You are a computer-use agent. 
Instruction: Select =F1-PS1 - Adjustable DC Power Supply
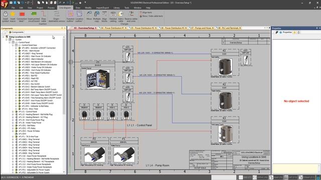[34, 170]
